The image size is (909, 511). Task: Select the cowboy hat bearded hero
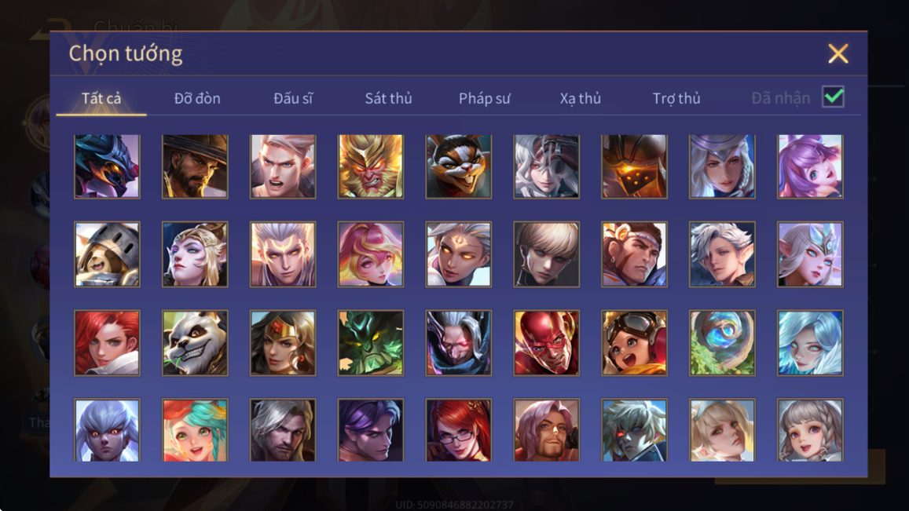195,166
